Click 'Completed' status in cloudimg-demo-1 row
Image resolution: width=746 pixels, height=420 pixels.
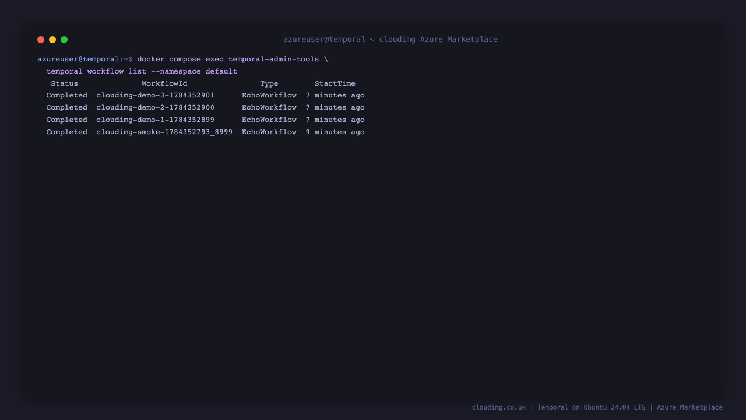coord(67,120)
